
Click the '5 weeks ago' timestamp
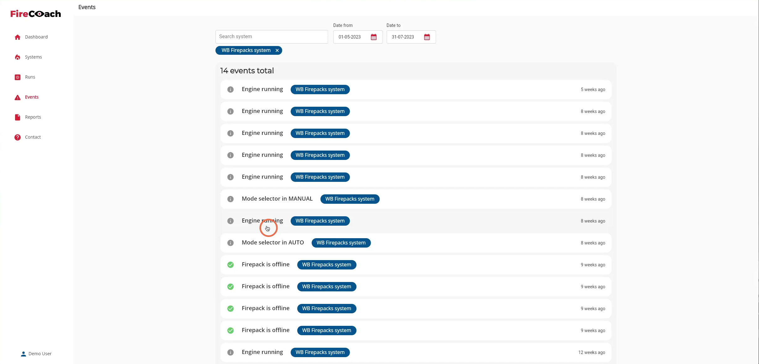(593, 90)
